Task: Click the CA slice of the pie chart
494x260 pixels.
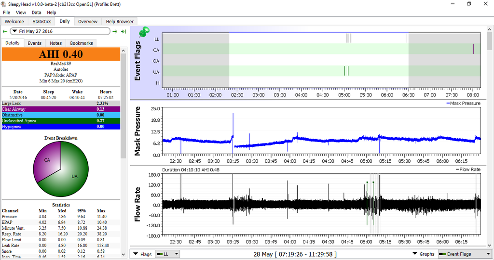Action: [x=47, y=160]
